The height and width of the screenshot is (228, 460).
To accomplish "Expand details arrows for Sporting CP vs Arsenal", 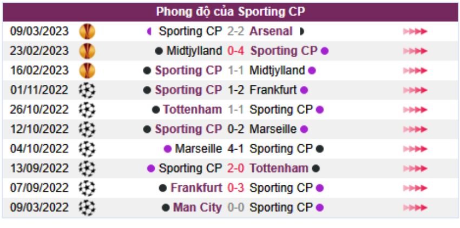I will click(x=415, y=31).
